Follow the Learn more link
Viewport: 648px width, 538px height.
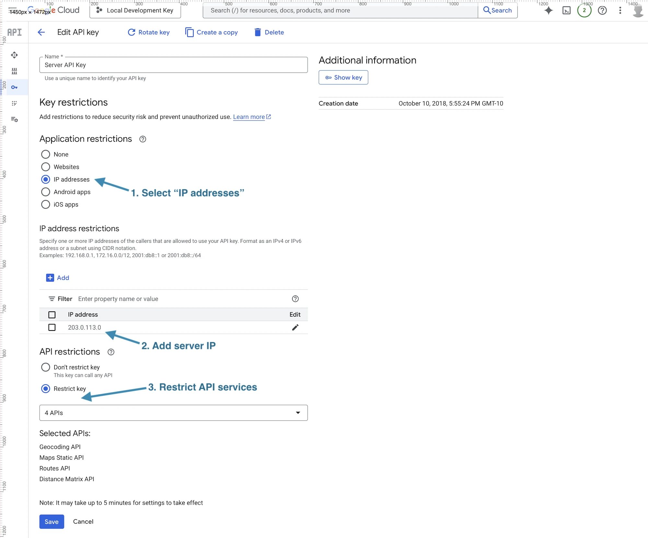pos(249,117)
